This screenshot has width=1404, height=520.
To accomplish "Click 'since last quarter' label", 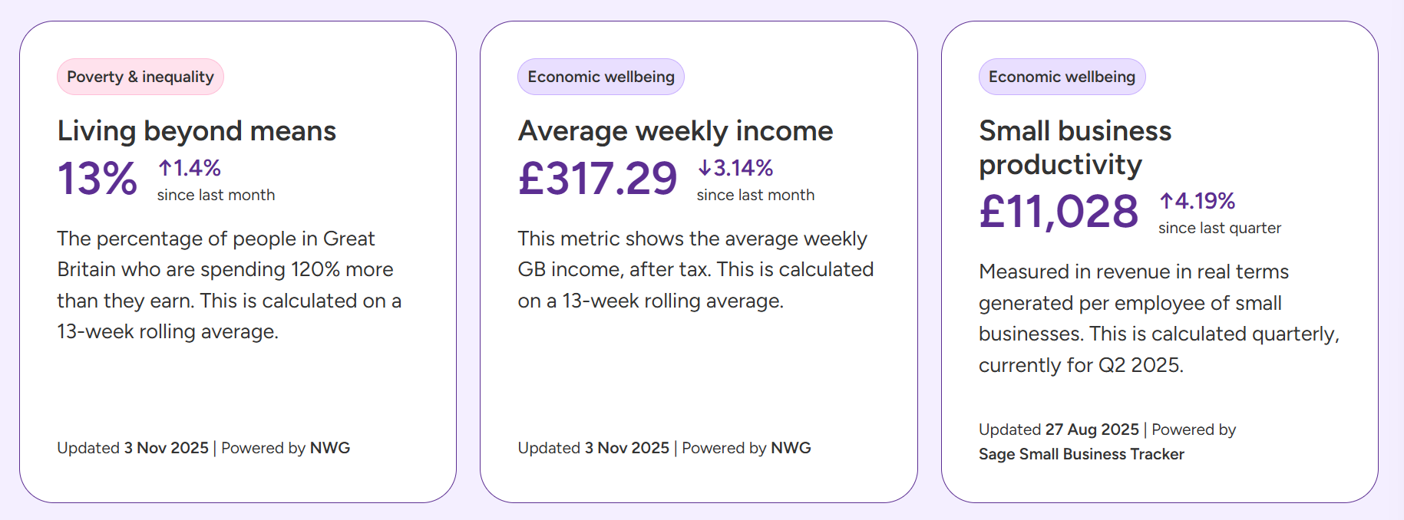I will [1220, 228].
